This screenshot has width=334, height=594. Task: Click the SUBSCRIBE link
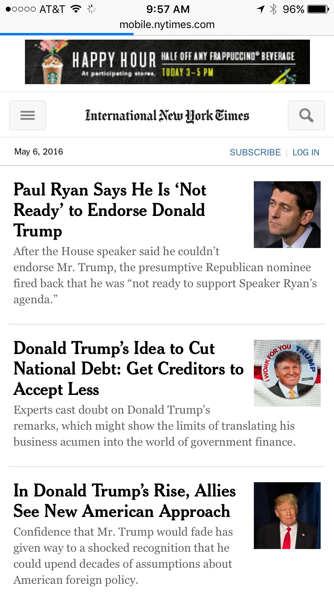[255, 152]
